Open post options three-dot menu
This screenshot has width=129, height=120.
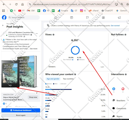[37, 33]
